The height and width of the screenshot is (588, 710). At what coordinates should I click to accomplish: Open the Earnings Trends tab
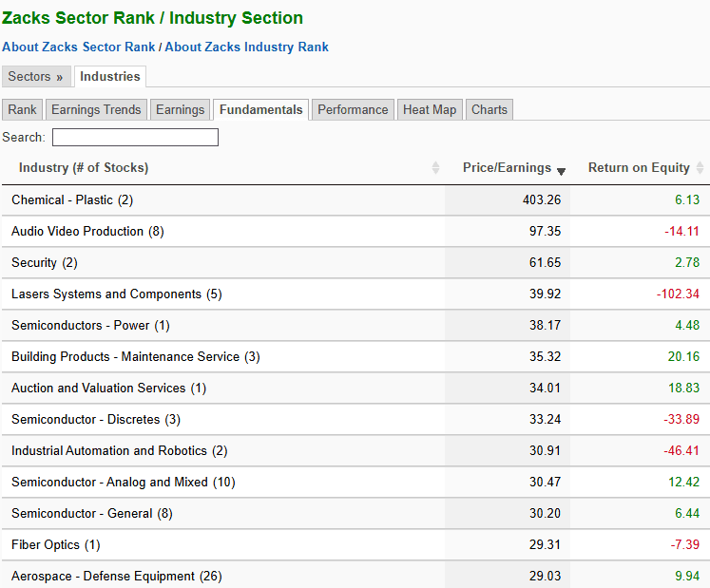click(96, 109)
